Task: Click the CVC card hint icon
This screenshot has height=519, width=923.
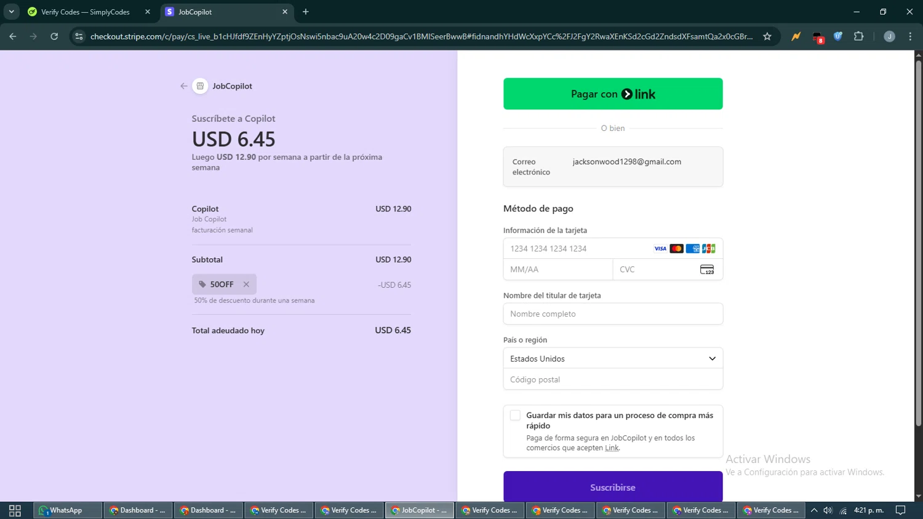Action: 707,269
